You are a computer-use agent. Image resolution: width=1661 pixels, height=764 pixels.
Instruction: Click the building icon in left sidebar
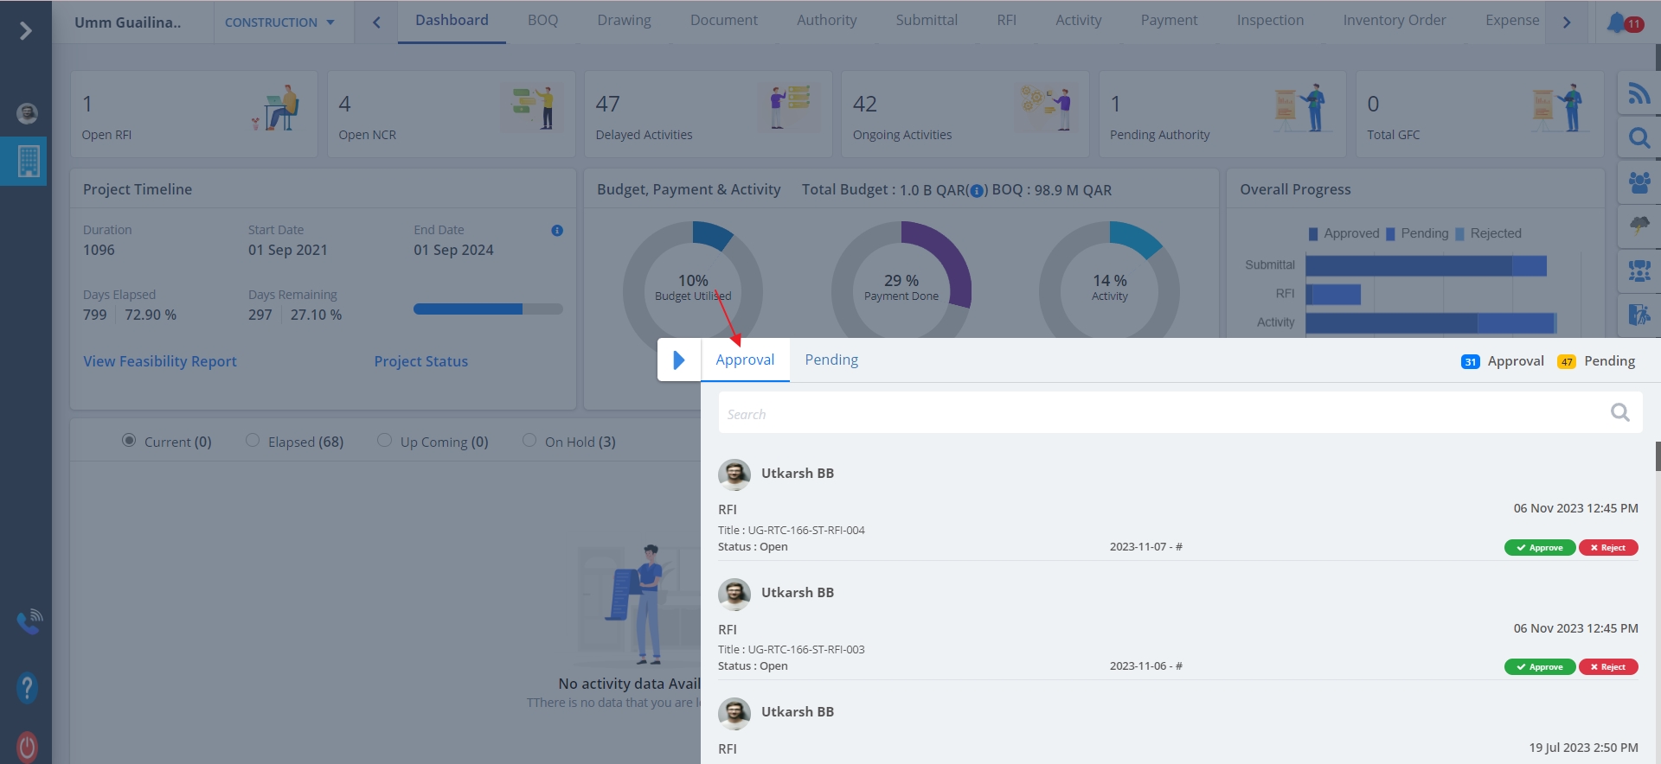(x=28, y=161)
